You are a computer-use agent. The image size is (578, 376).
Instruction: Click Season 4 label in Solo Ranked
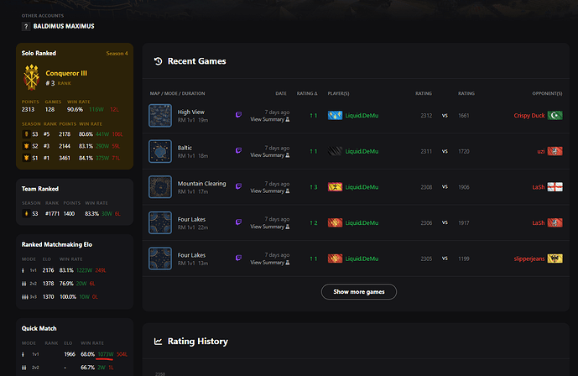[x=117, y=54]
